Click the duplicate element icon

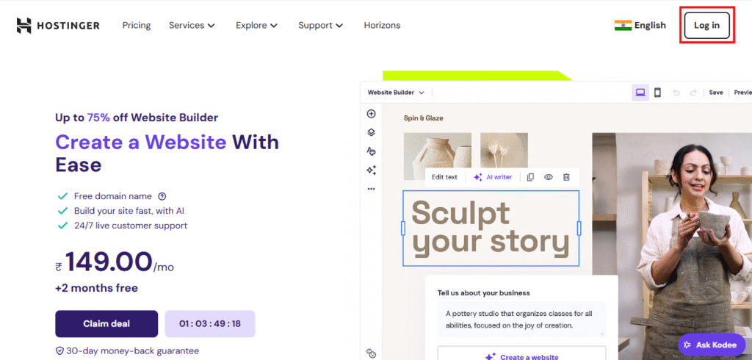coord(530,177)
